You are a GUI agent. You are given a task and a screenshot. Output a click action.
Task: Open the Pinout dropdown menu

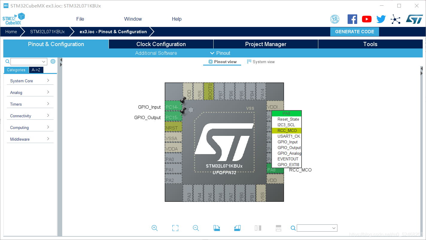pyautogui.click(x=220, y=53)
